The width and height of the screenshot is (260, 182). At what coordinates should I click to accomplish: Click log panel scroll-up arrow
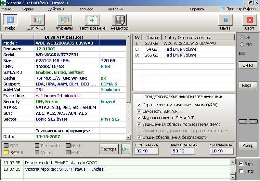[x=233, y=162]
